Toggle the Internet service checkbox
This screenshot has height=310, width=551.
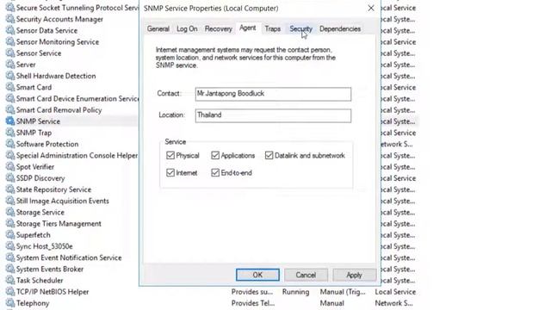point(170,172)
